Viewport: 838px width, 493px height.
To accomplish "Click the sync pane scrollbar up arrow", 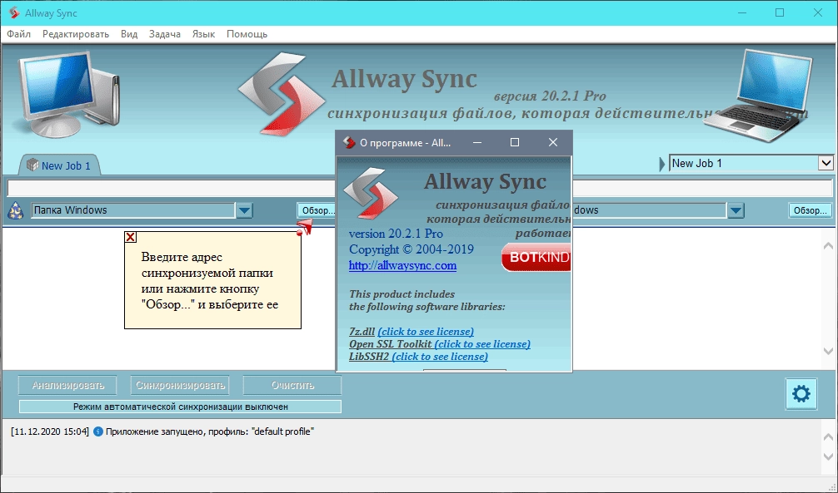I will pos(828,245).
